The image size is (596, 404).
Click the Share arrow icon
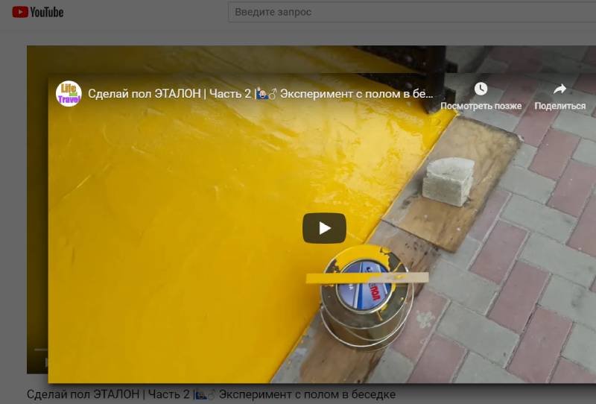[x=559, y=89]
